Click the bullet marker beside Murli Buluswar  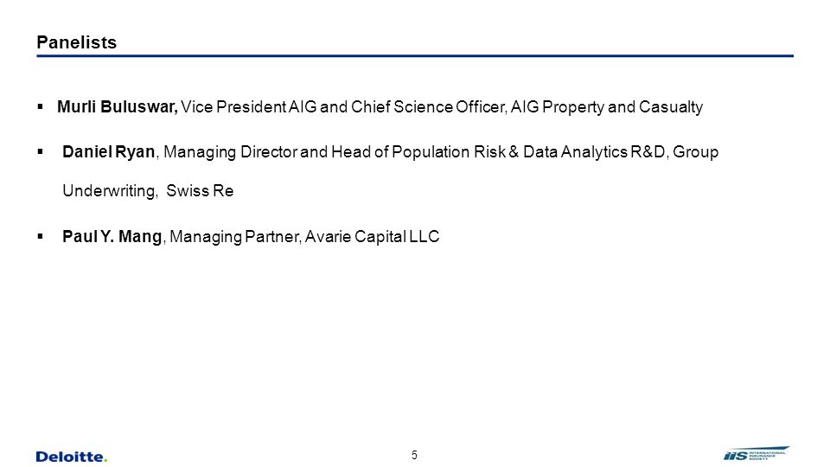point(41,107)
